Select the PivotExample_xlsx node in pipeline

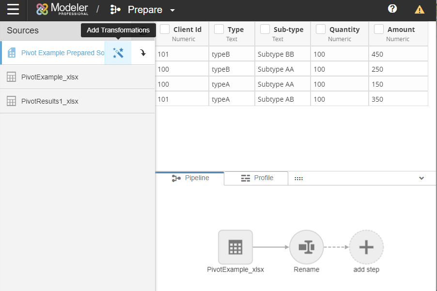(x=235, y=247)
